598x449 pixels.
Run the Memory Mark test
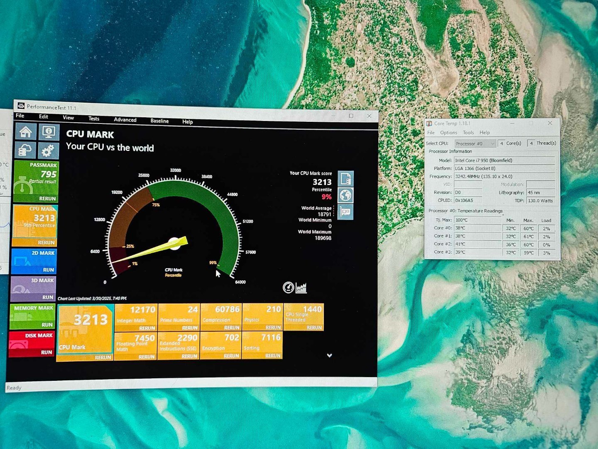click(47, 325)
